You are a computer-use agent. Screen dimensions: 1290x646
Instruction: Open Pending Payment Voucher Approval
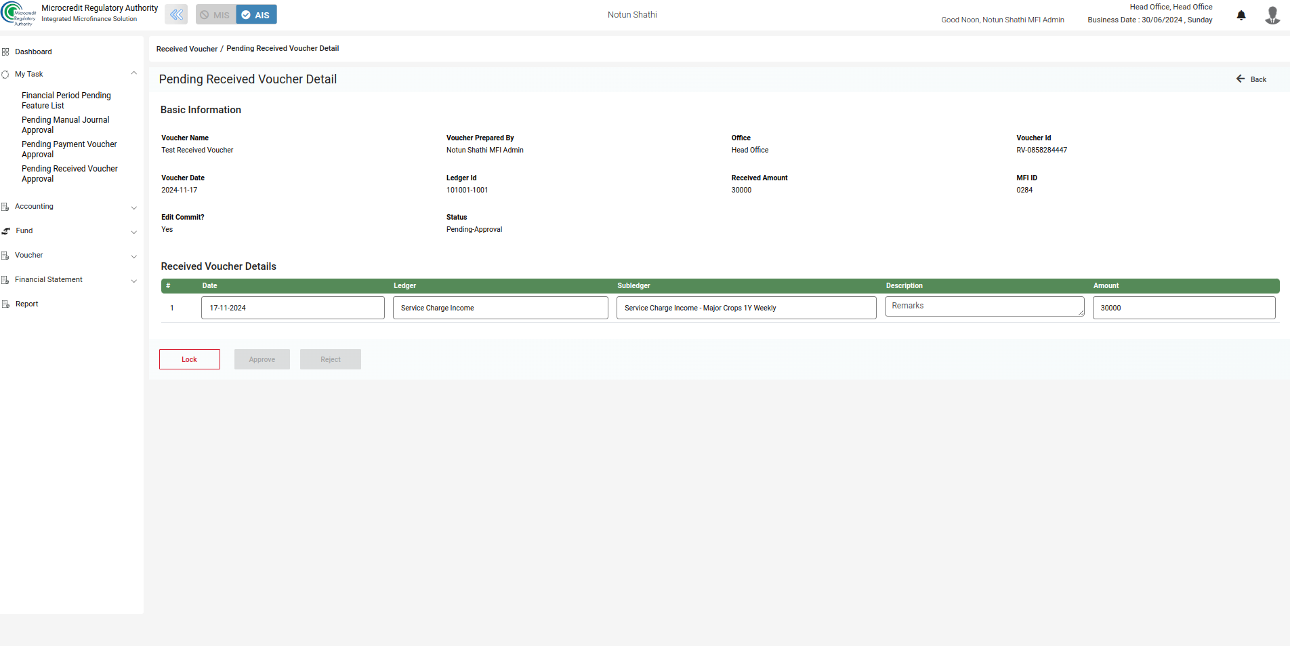tap(69, 149)
